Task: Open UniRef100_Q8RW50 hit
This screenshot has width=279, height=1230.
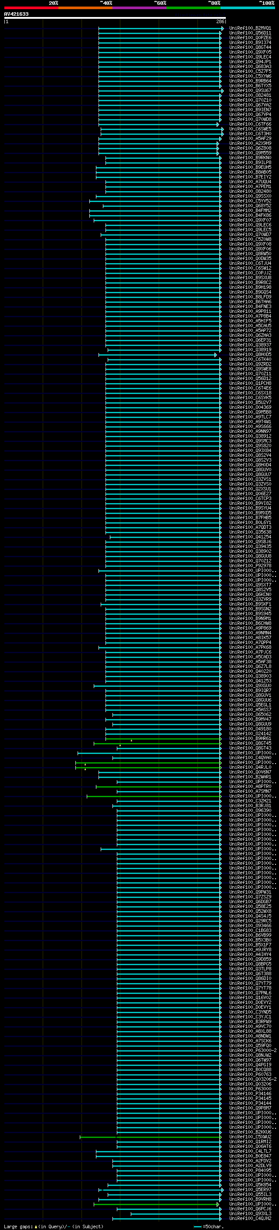Action: pyautogui.click(x=250, y=254)
